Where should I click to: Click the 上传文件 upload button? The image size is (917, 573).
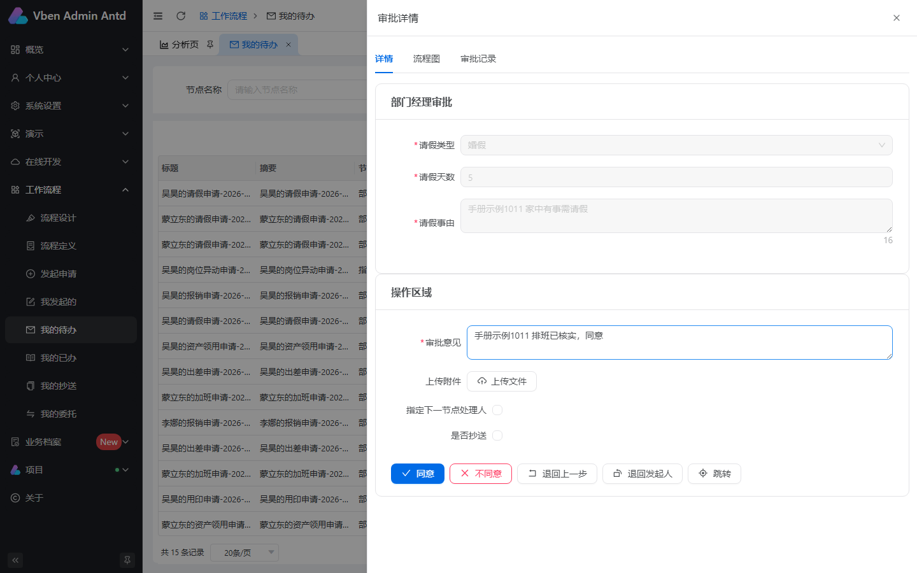tap(502, 381)
